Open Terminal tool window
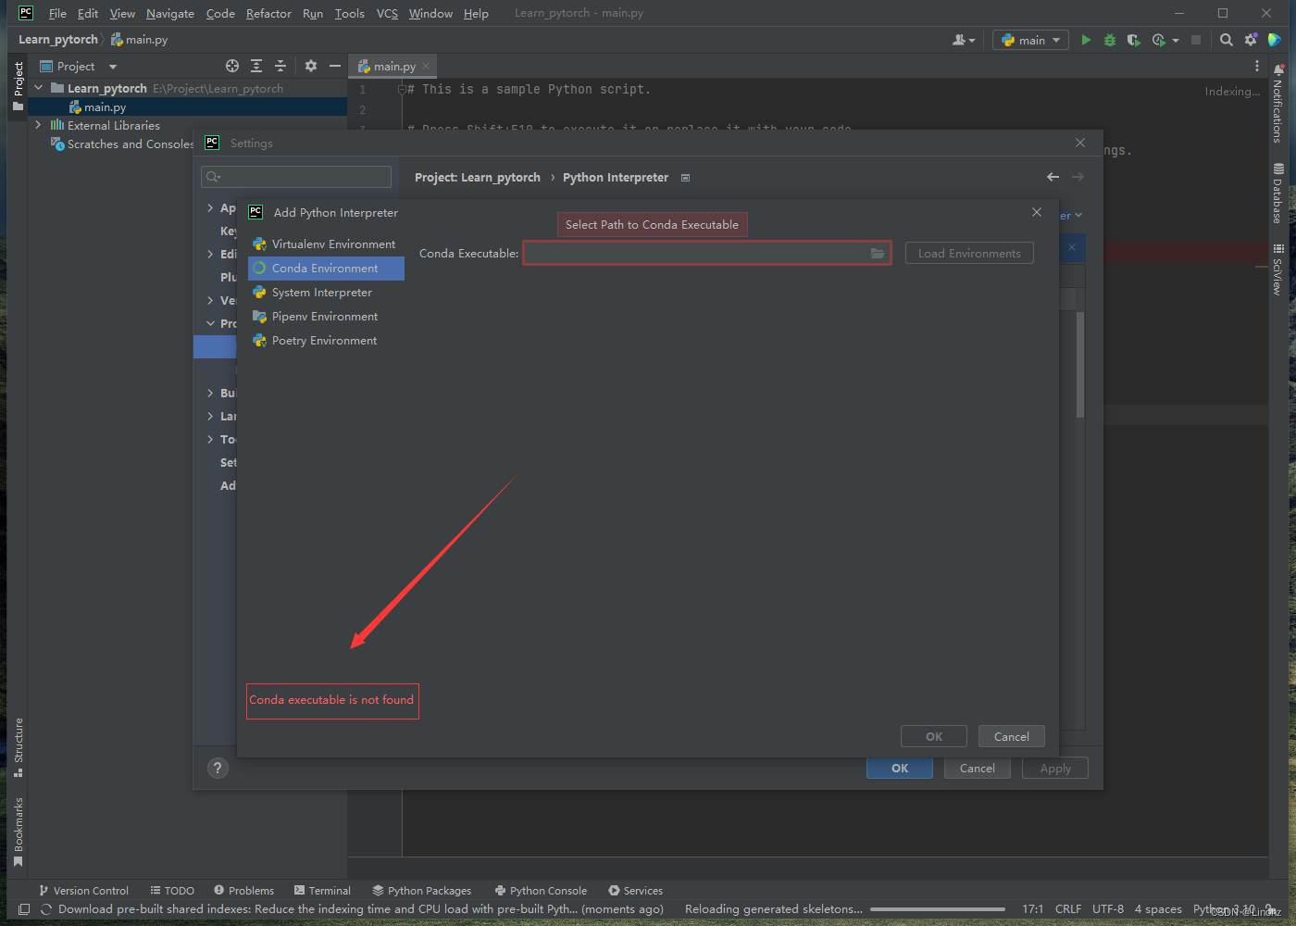Image resolution: width=1296 pixels, height=926 pixels. pos(322,890)
